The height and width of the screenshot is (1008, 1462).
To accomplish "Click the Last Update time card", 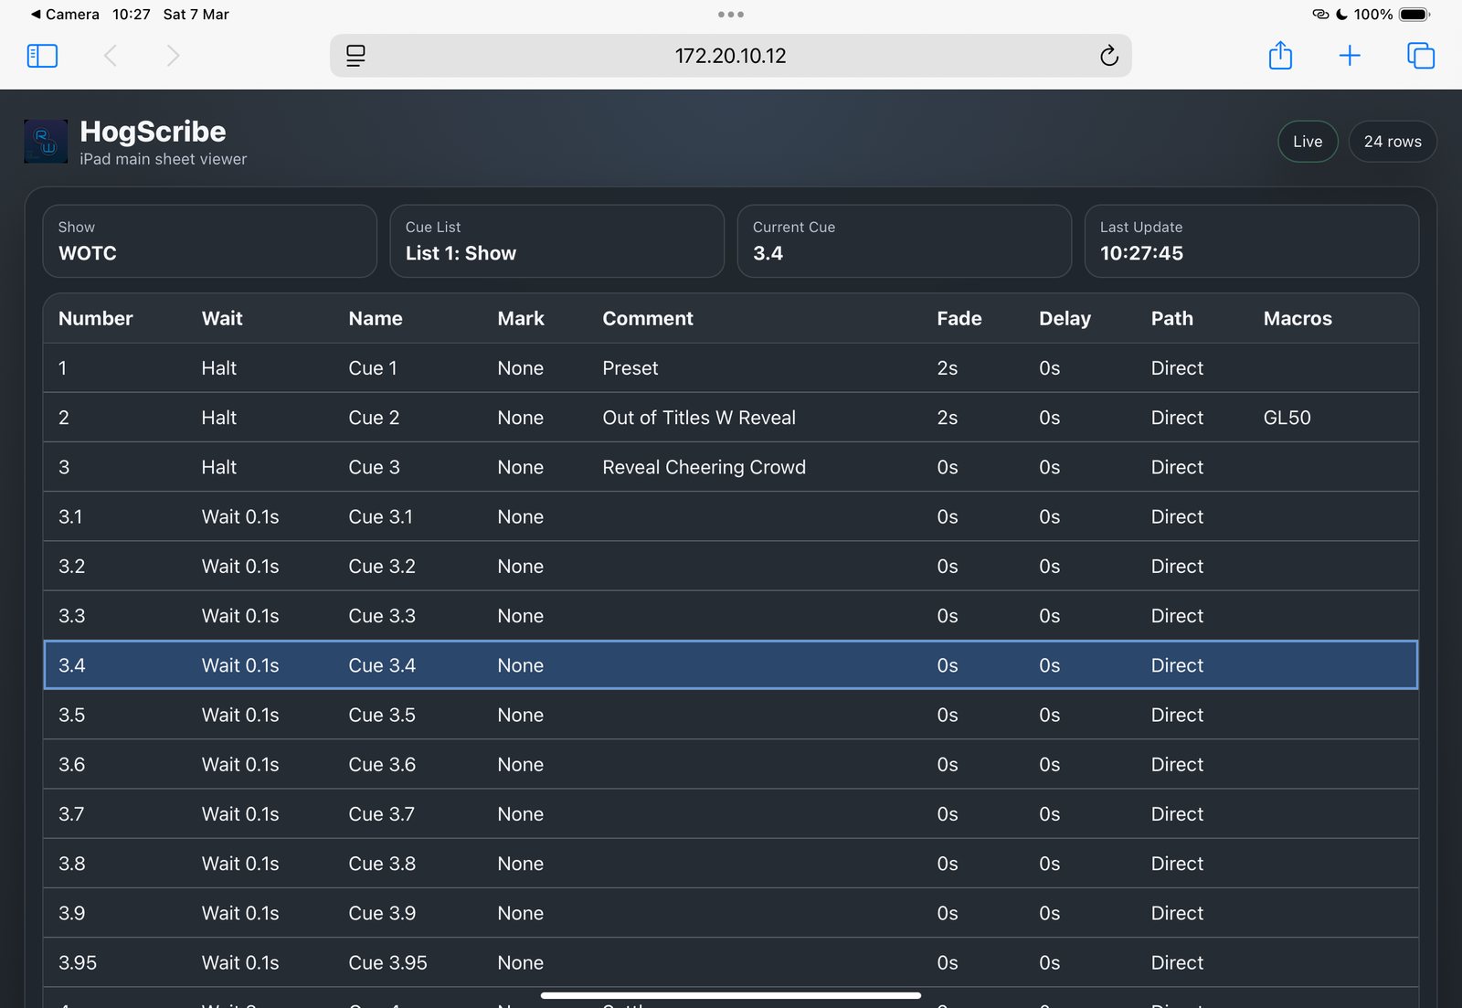I will tap(1252, 241).
